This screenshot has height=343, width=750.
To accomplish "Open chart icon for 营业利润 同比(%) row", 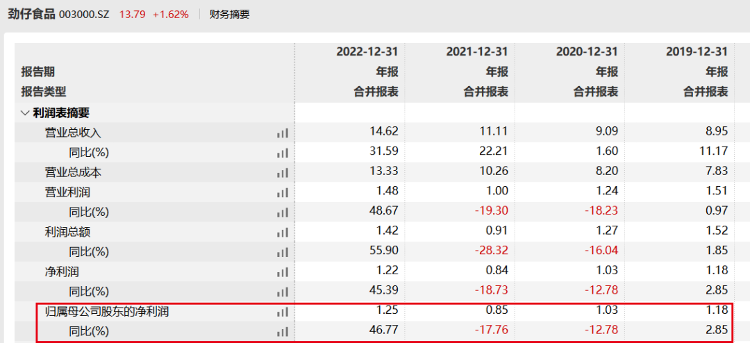I will [283, 212].
